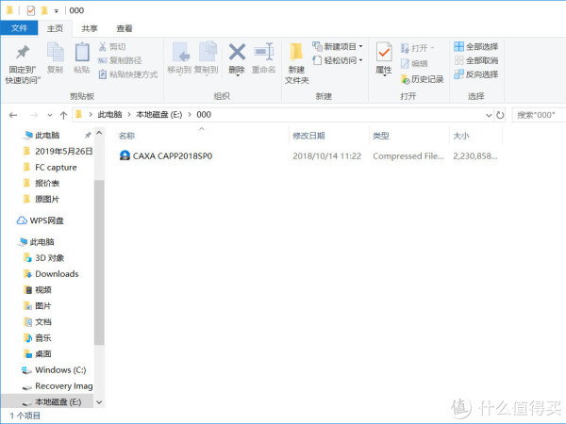Sort by the 类型 (Type) column
The height and width of the screenshot is (424, 566).
[381, 136]
